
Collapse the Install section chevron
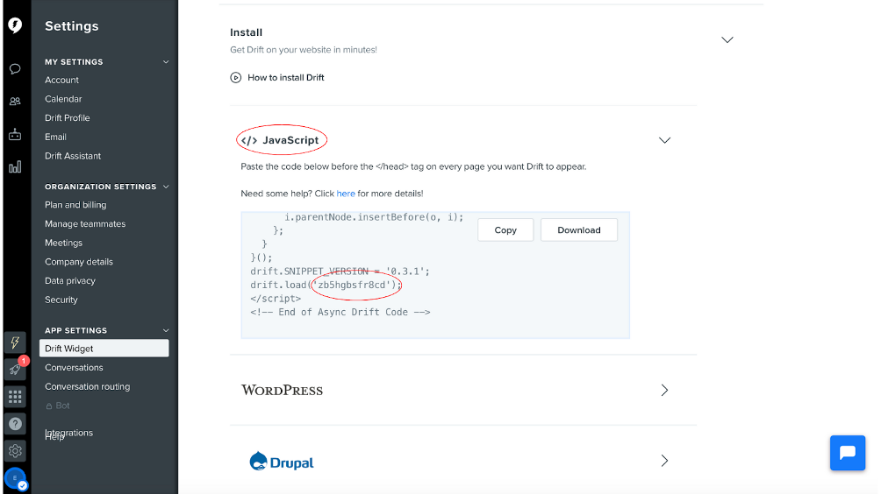[727, 39]
